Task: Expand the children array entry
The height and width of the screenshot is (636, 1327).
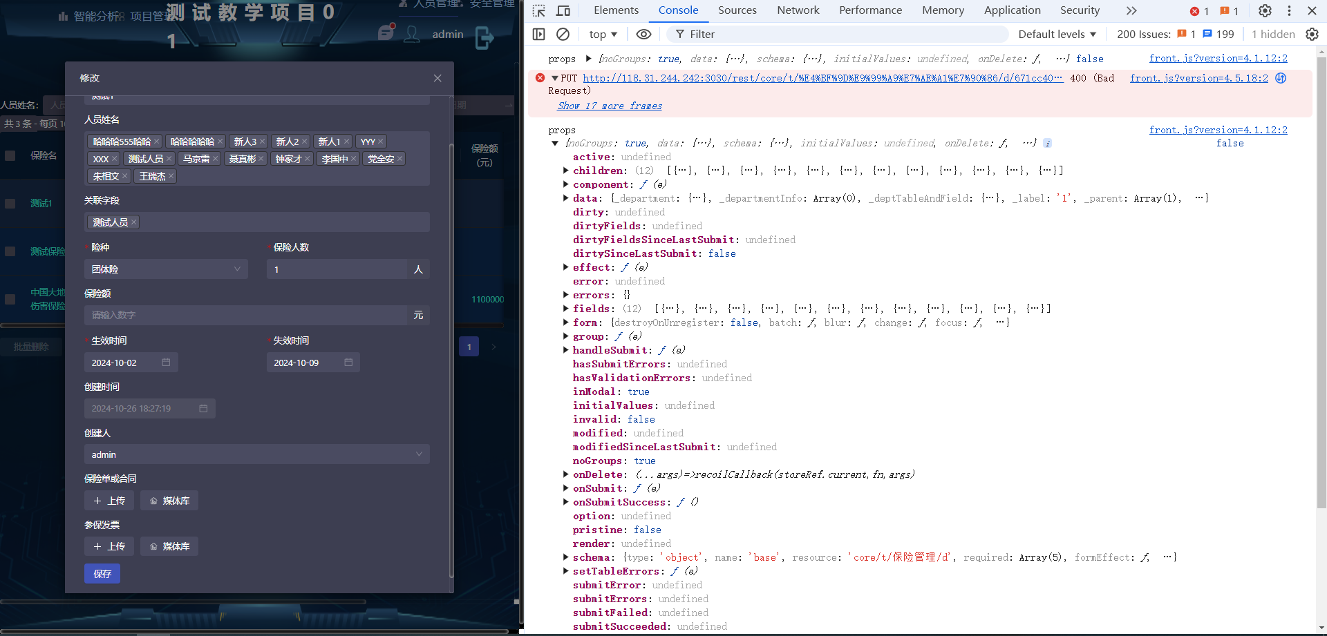Action: pos(566,171)
